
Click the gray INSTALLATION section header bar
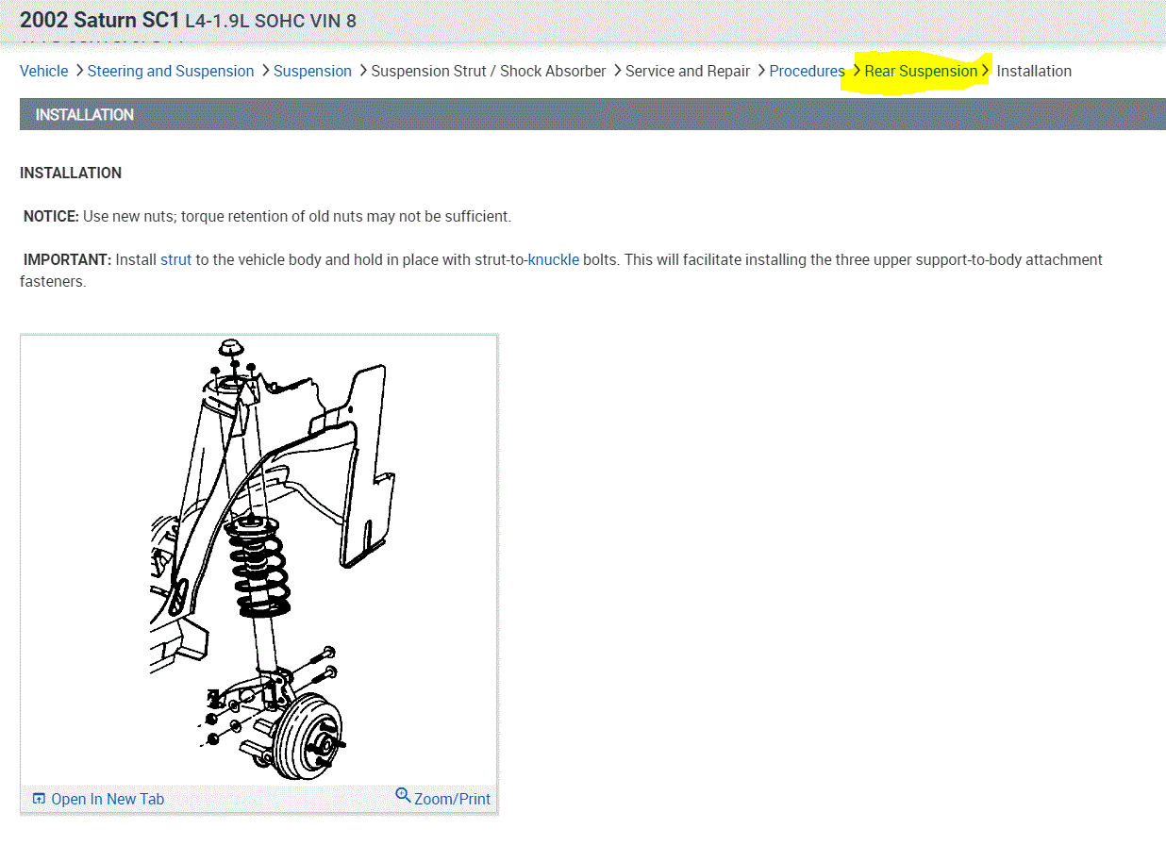point(592,114)
